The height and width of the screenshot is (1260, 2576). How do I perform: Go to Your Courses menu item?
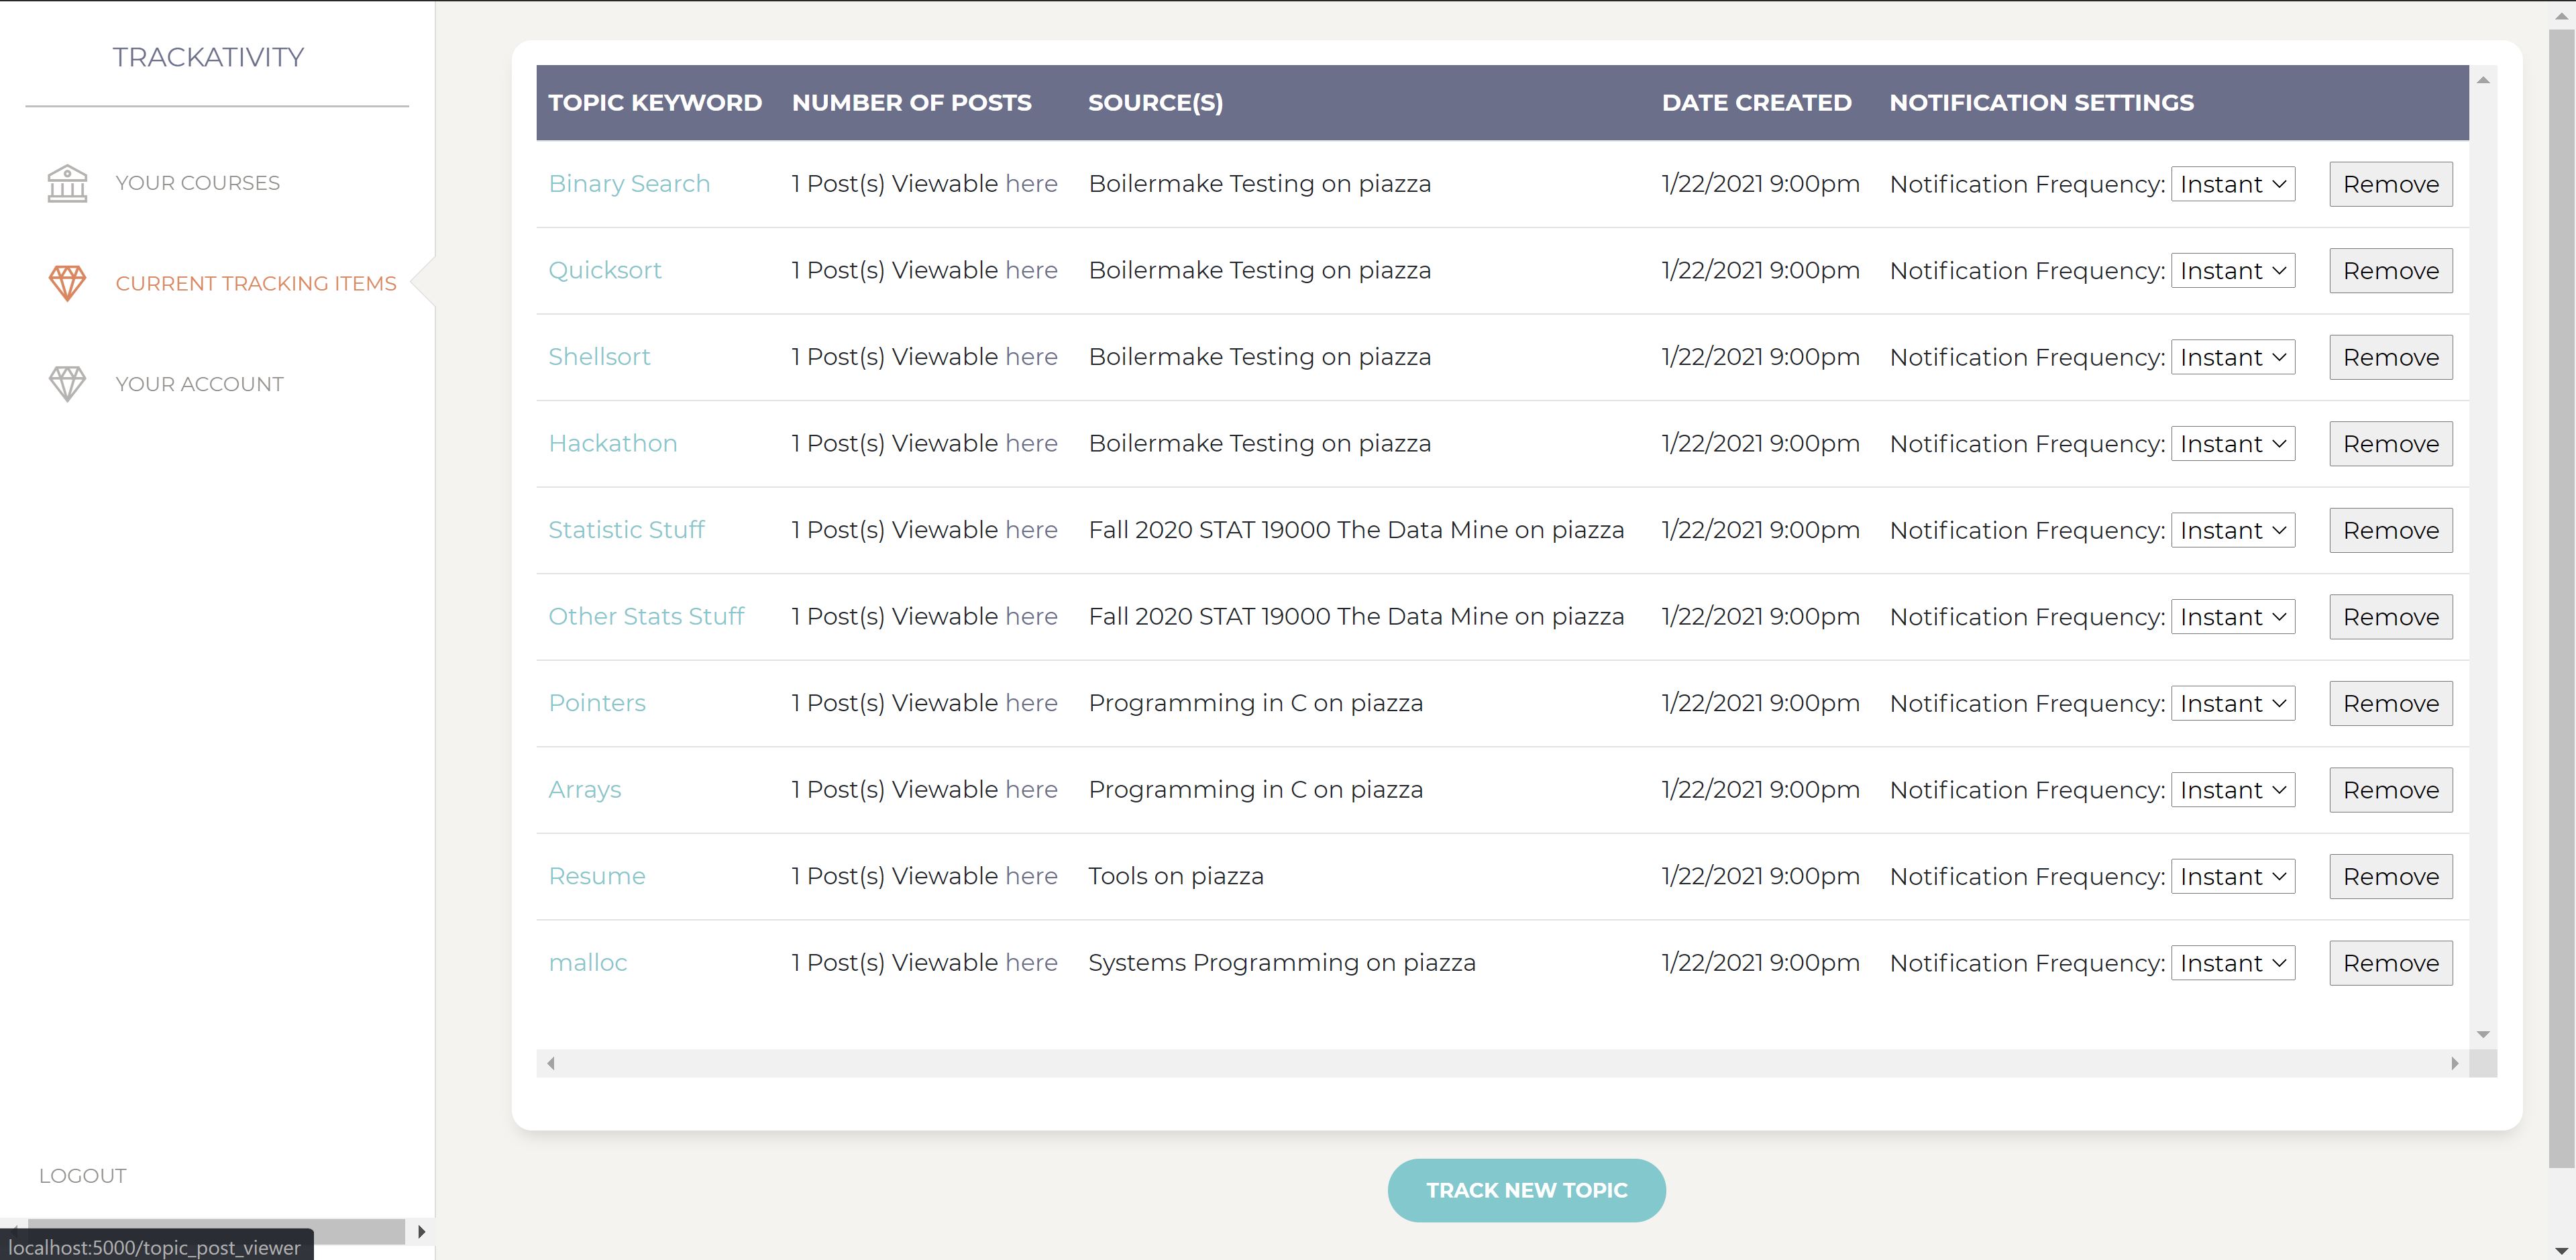coord(197,183)
